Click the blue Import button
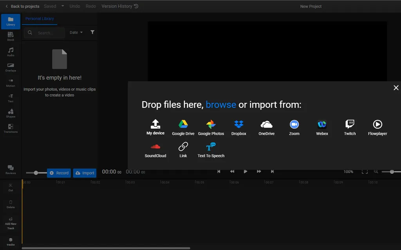Viewport: 401px width, 250px height. pyautogui.click(x=85, y=173)
